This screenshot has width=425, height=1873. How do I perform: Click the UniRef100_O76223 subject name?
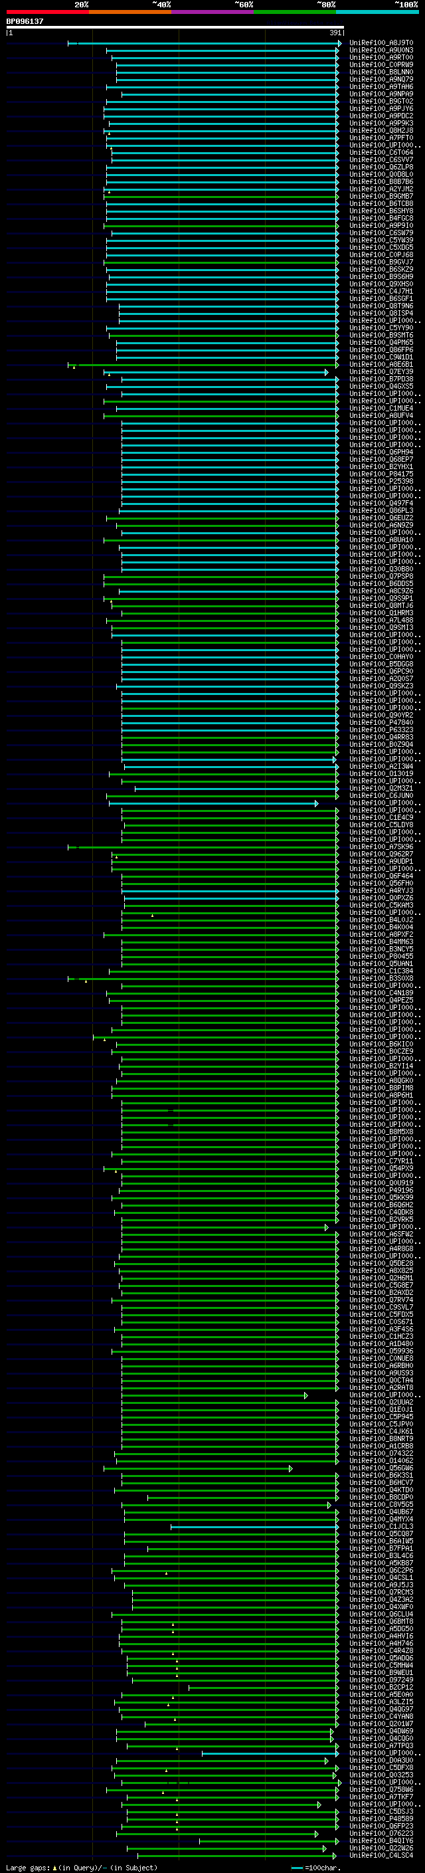pyautogui.click(x=381, y=1834)
